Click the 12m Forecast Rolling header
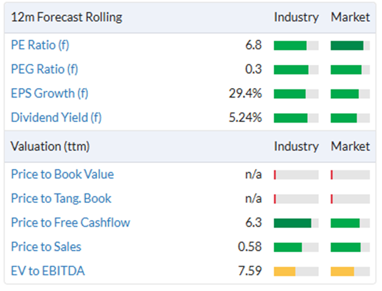This screenshot has width=382, height=291. pos(67,17)
